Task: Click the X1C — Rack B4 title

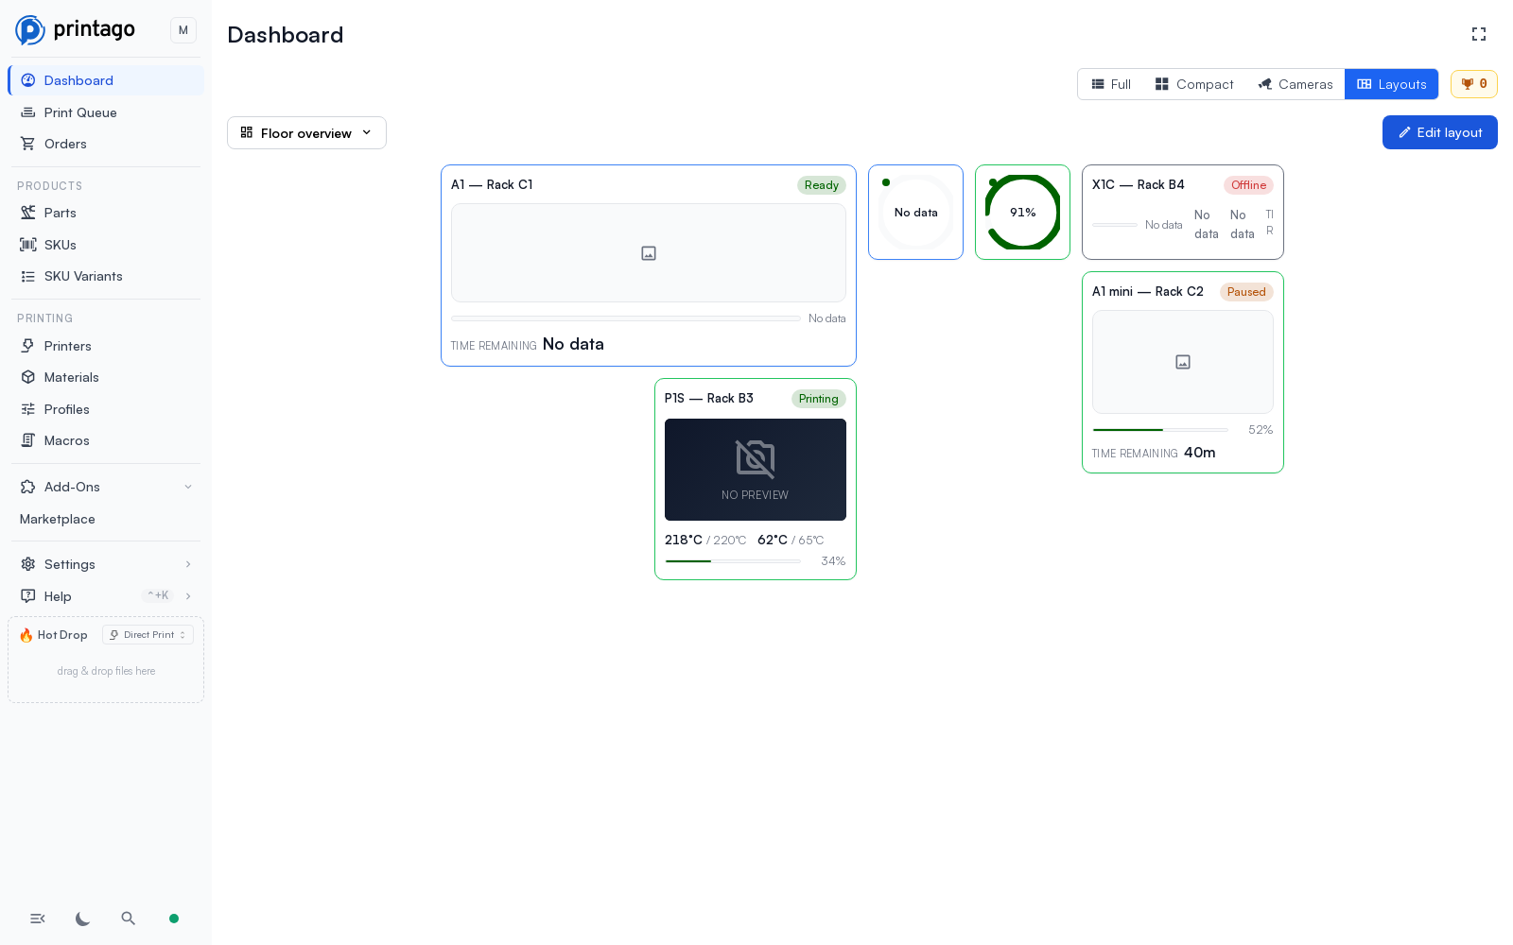Action: 1139,184
